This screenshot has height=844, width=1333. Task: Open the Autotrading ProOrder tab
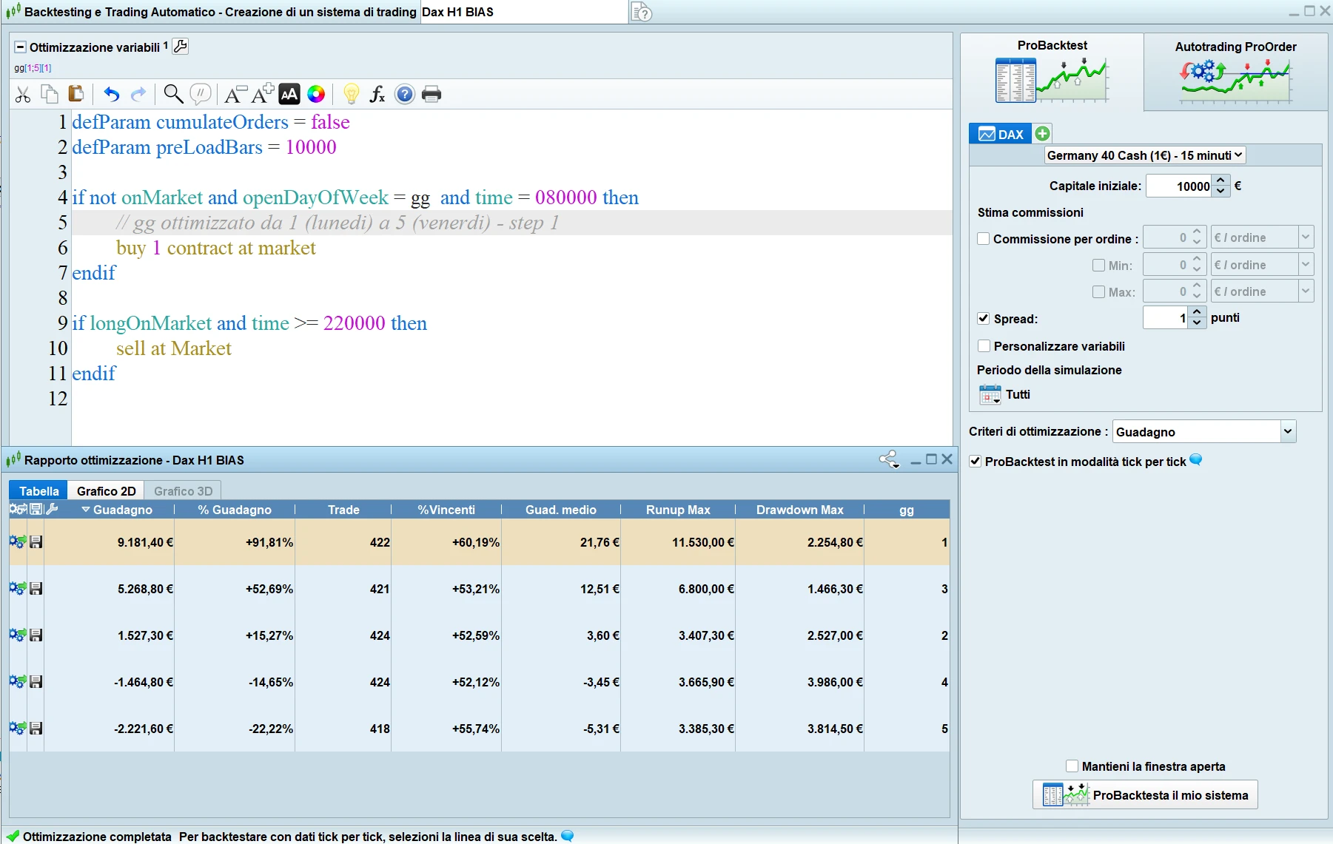pos(1235,72)
